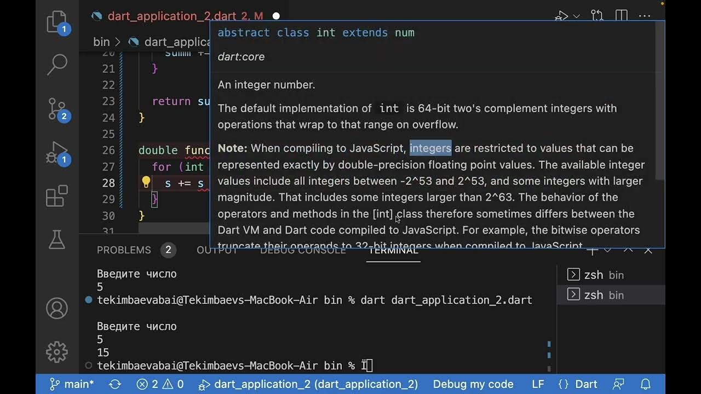Open the Extensions view

(56, 196)
